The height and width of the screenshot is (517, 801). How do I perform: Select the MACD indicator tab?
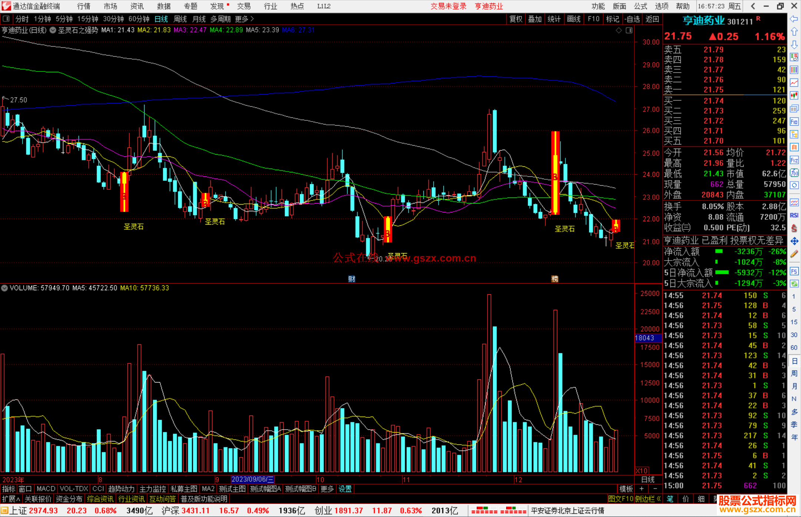tap(46, 489)
